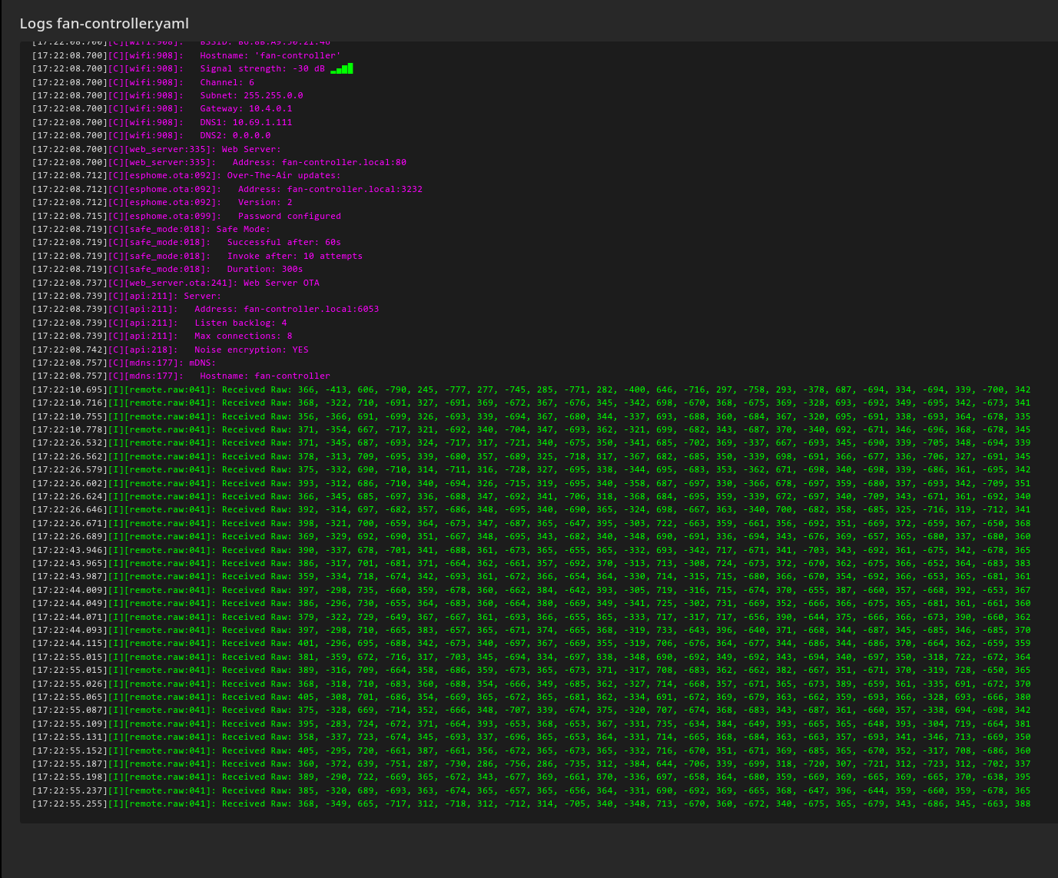The image size is (1058, 878).
Task: Select the log line stamped 17:22:44.009
Action: [532, 590]
